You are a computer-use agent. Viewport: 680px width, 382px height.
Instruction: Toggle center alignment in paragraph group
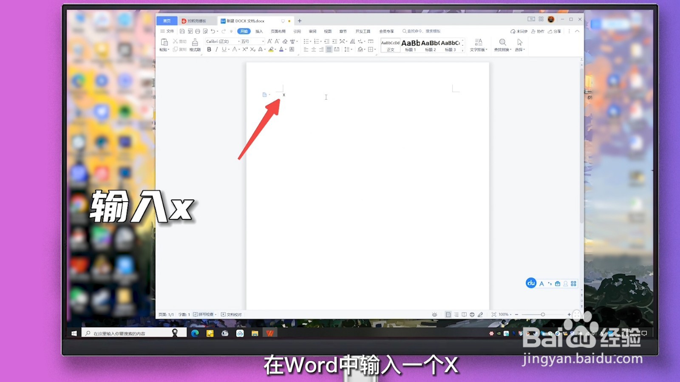click(x=313, y=50)
